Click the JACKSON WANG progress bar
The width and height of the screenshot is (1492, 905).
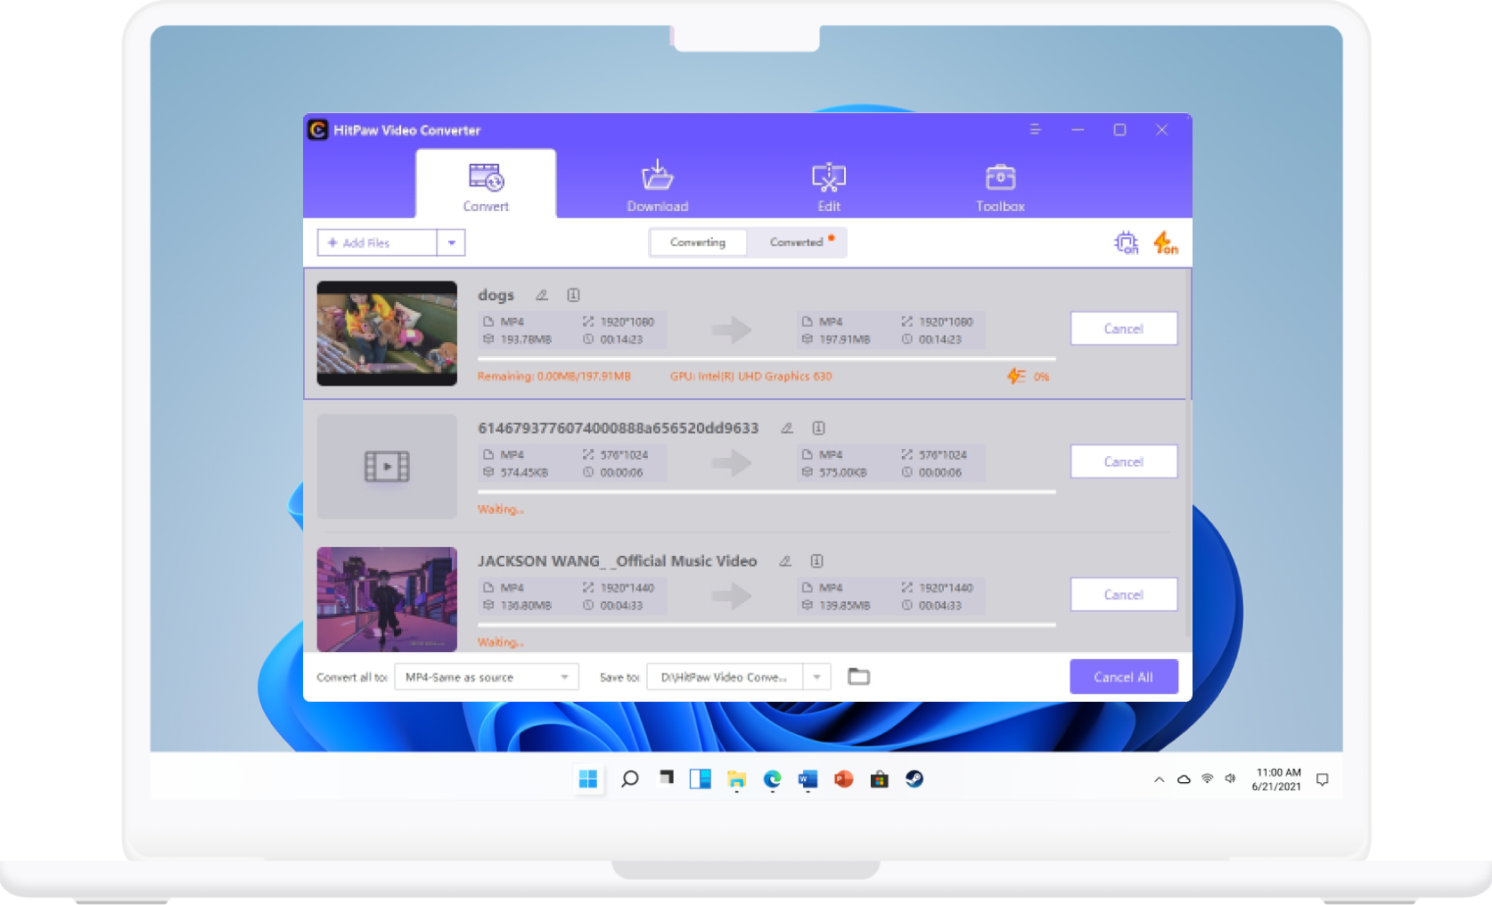pos(766,625)
